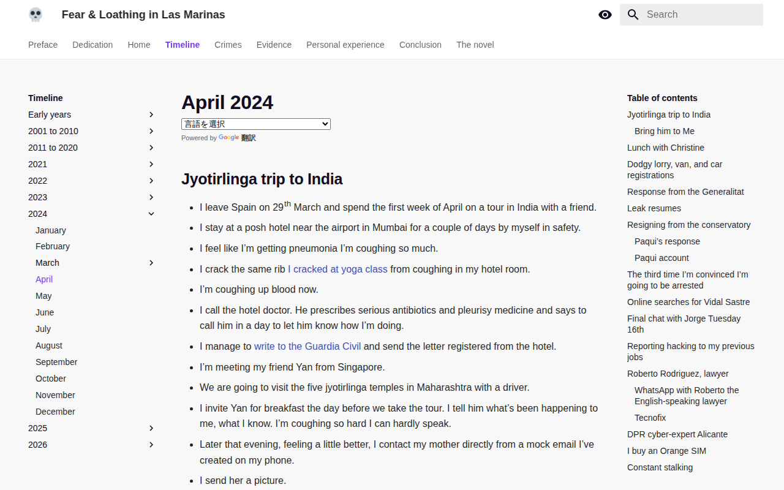The image size is (784, 490).
Task: Jump to Bring him to Me in contents
Action: [x=665, y=131]
